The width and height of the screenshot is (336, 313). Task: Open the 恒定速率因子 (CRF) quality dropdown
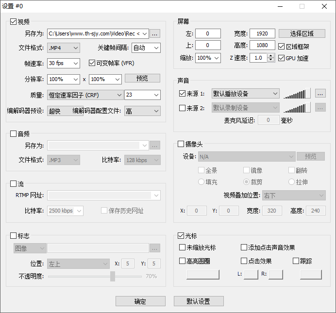click(84, 95)
